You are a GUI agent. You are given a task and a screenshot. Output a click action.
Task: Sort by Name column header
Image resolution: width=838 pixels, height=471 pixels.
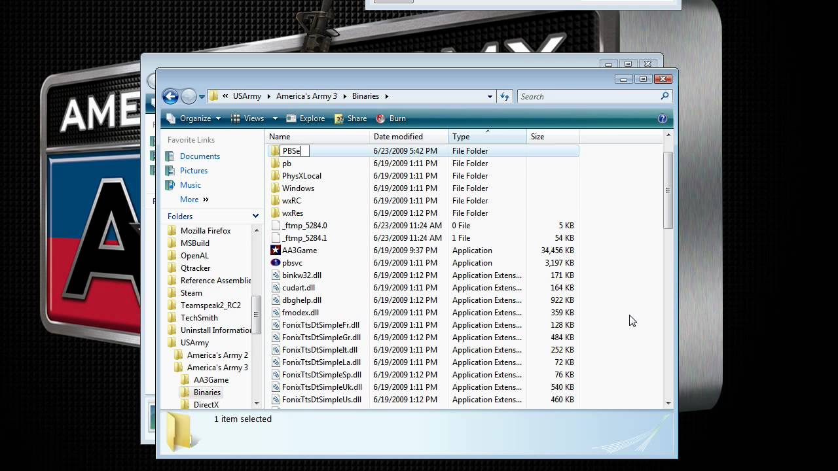coord(318,137)
